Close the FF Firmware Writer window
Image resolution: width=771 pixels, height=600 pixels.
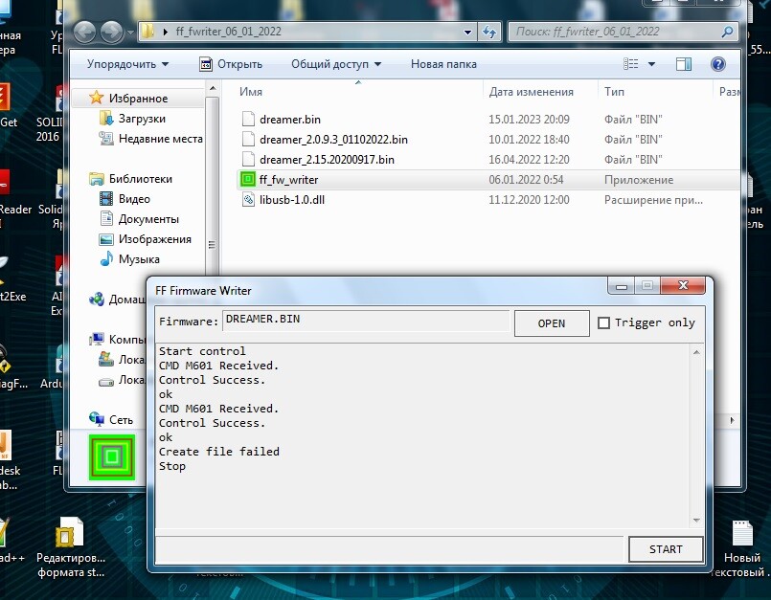click(x=683, y=285)
